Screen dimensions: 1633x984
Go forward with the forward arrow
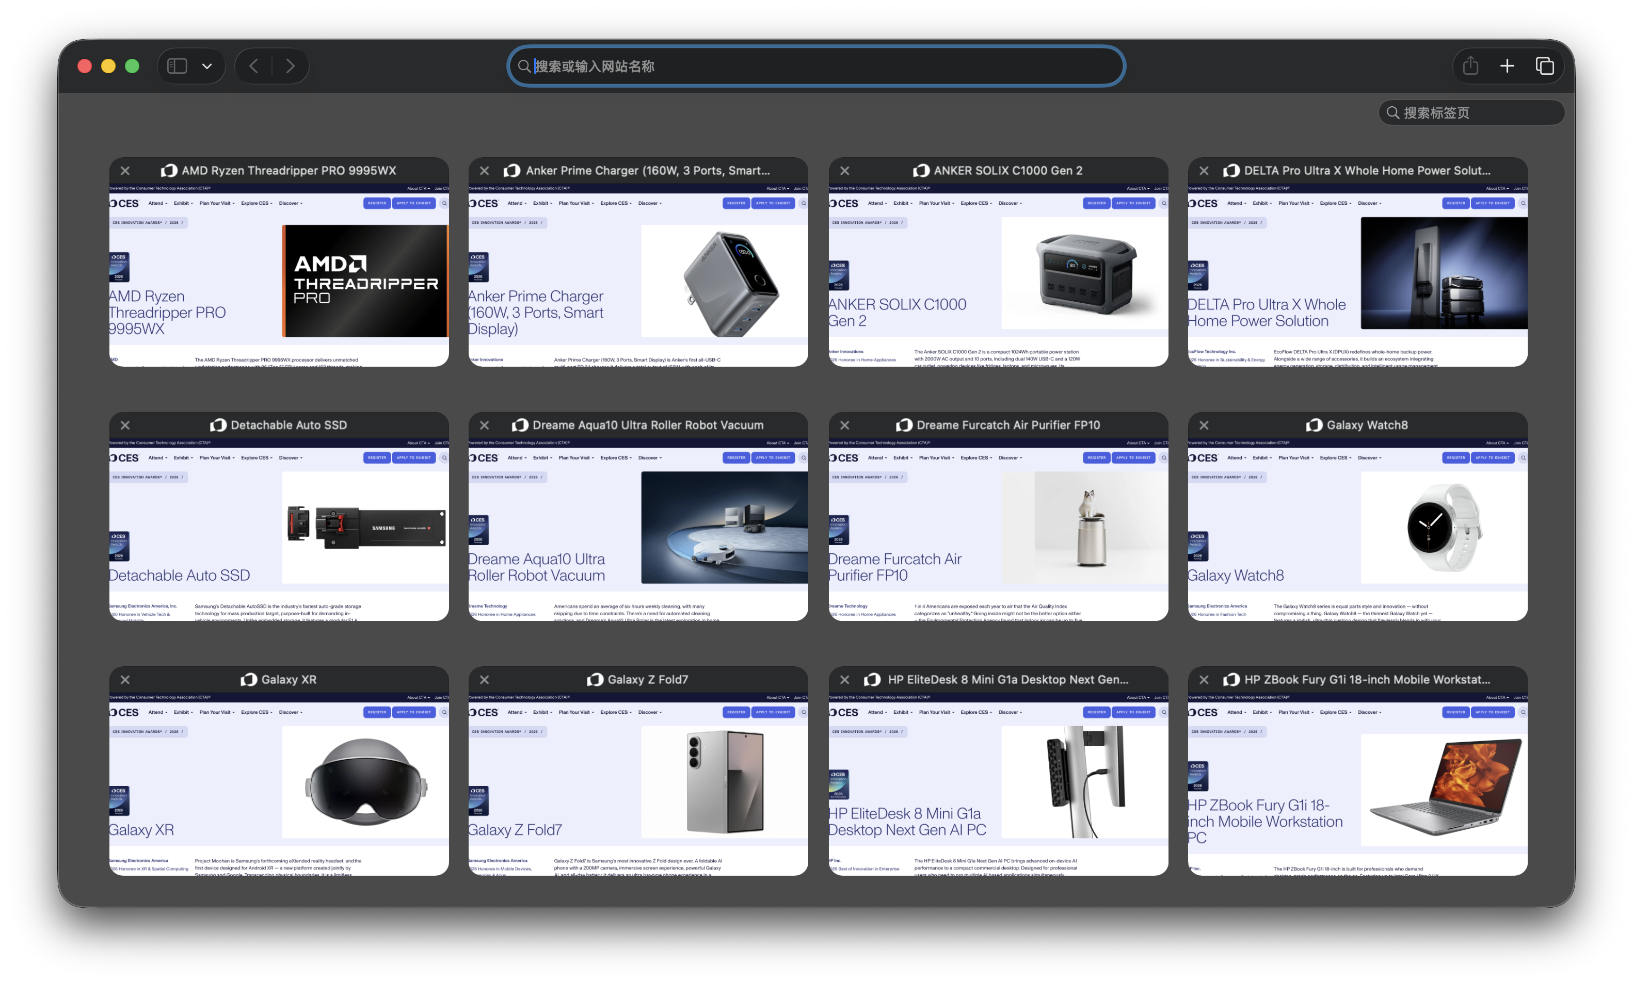tap(290, 66)
